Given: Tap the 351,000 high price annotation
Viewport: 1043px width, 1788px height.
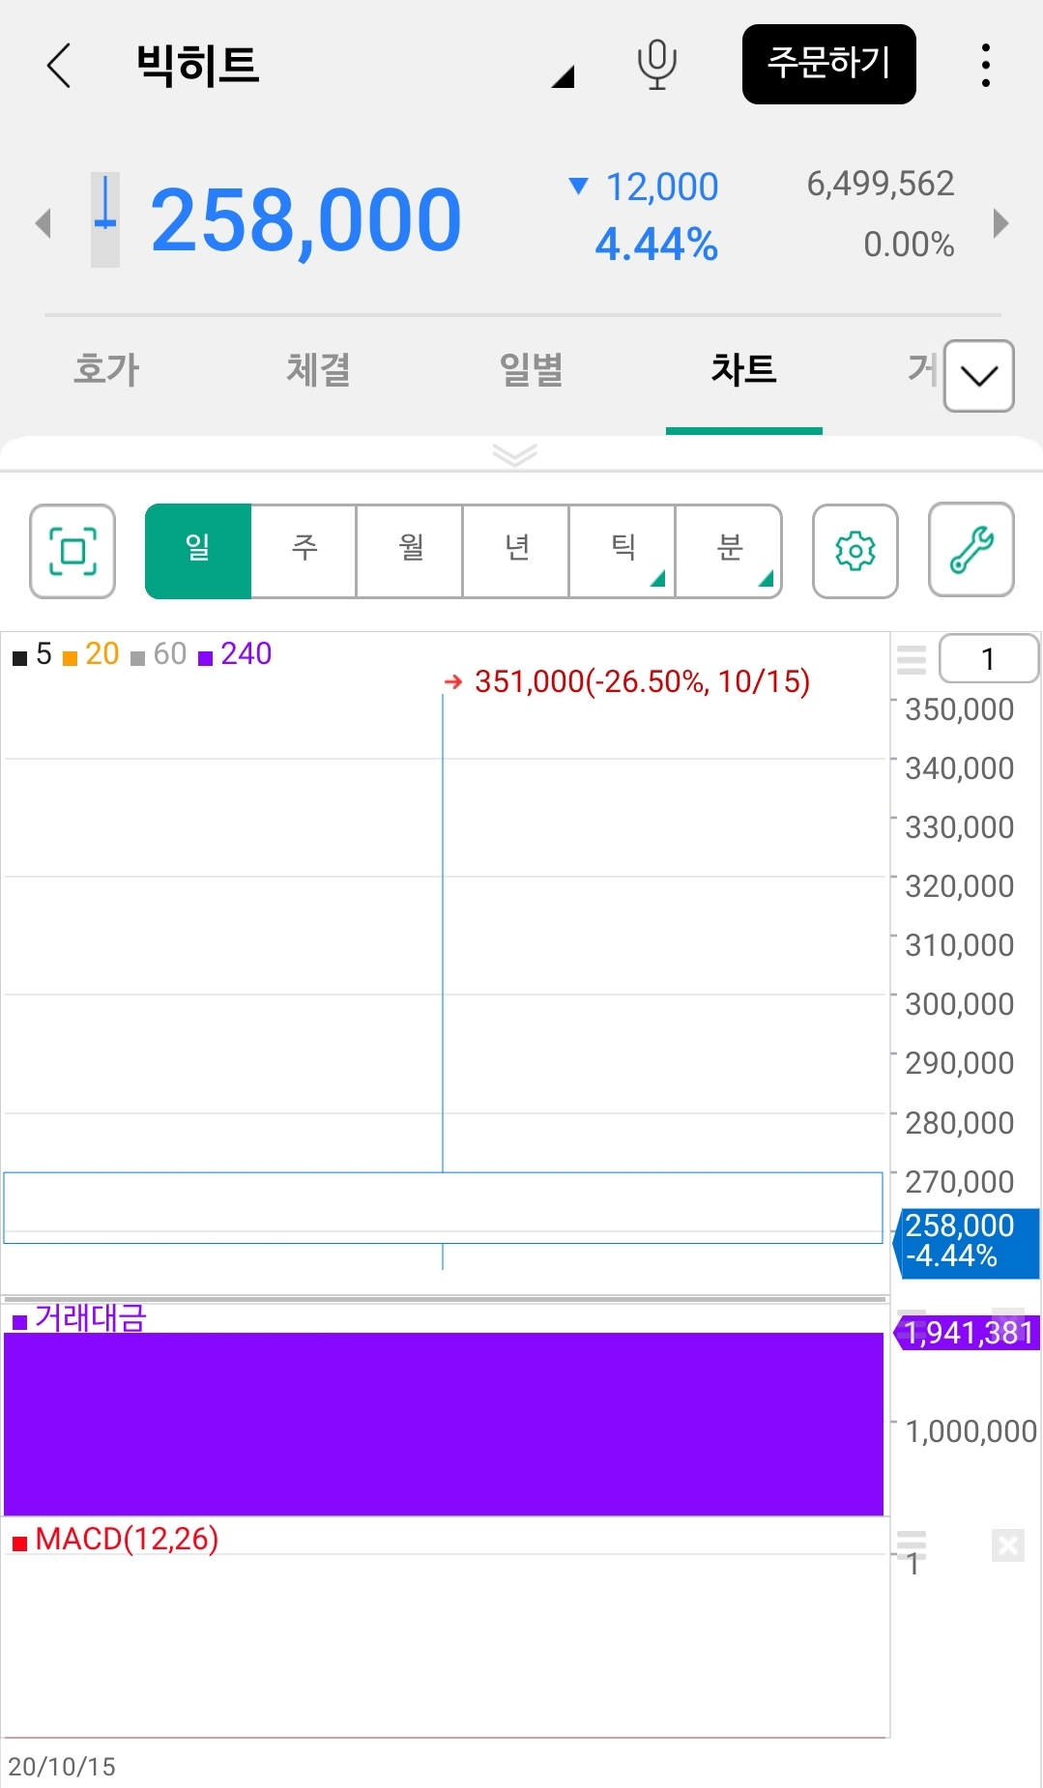Looking at the screenshot, I should (x=627, y=682).
